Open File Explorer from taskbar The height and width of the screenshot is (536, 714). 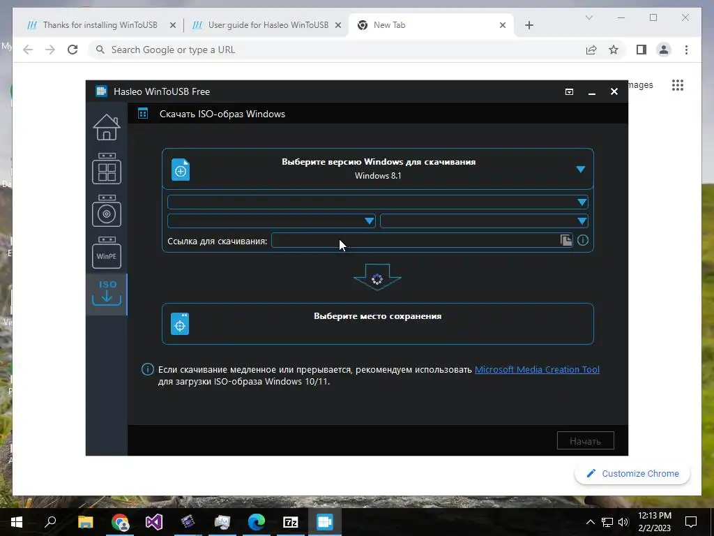85,522
